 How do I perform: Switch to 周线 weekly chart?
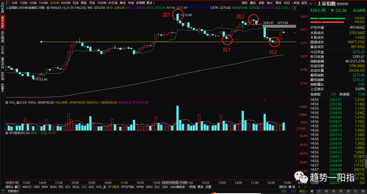coord(84,3)
